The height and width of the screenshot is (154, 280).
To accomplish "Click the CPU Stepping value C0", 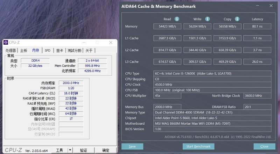I will coord(212,79).
